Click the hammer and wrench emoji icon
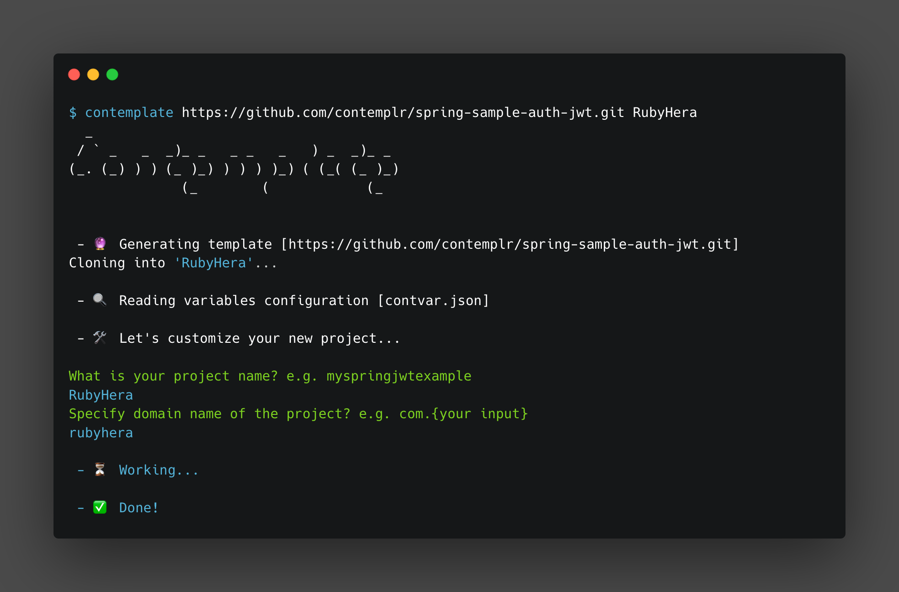 click(100, 338)
